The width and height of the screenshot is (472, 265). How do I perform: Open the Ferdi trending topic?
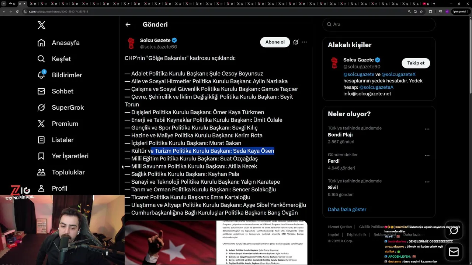[x=379, y=161]
